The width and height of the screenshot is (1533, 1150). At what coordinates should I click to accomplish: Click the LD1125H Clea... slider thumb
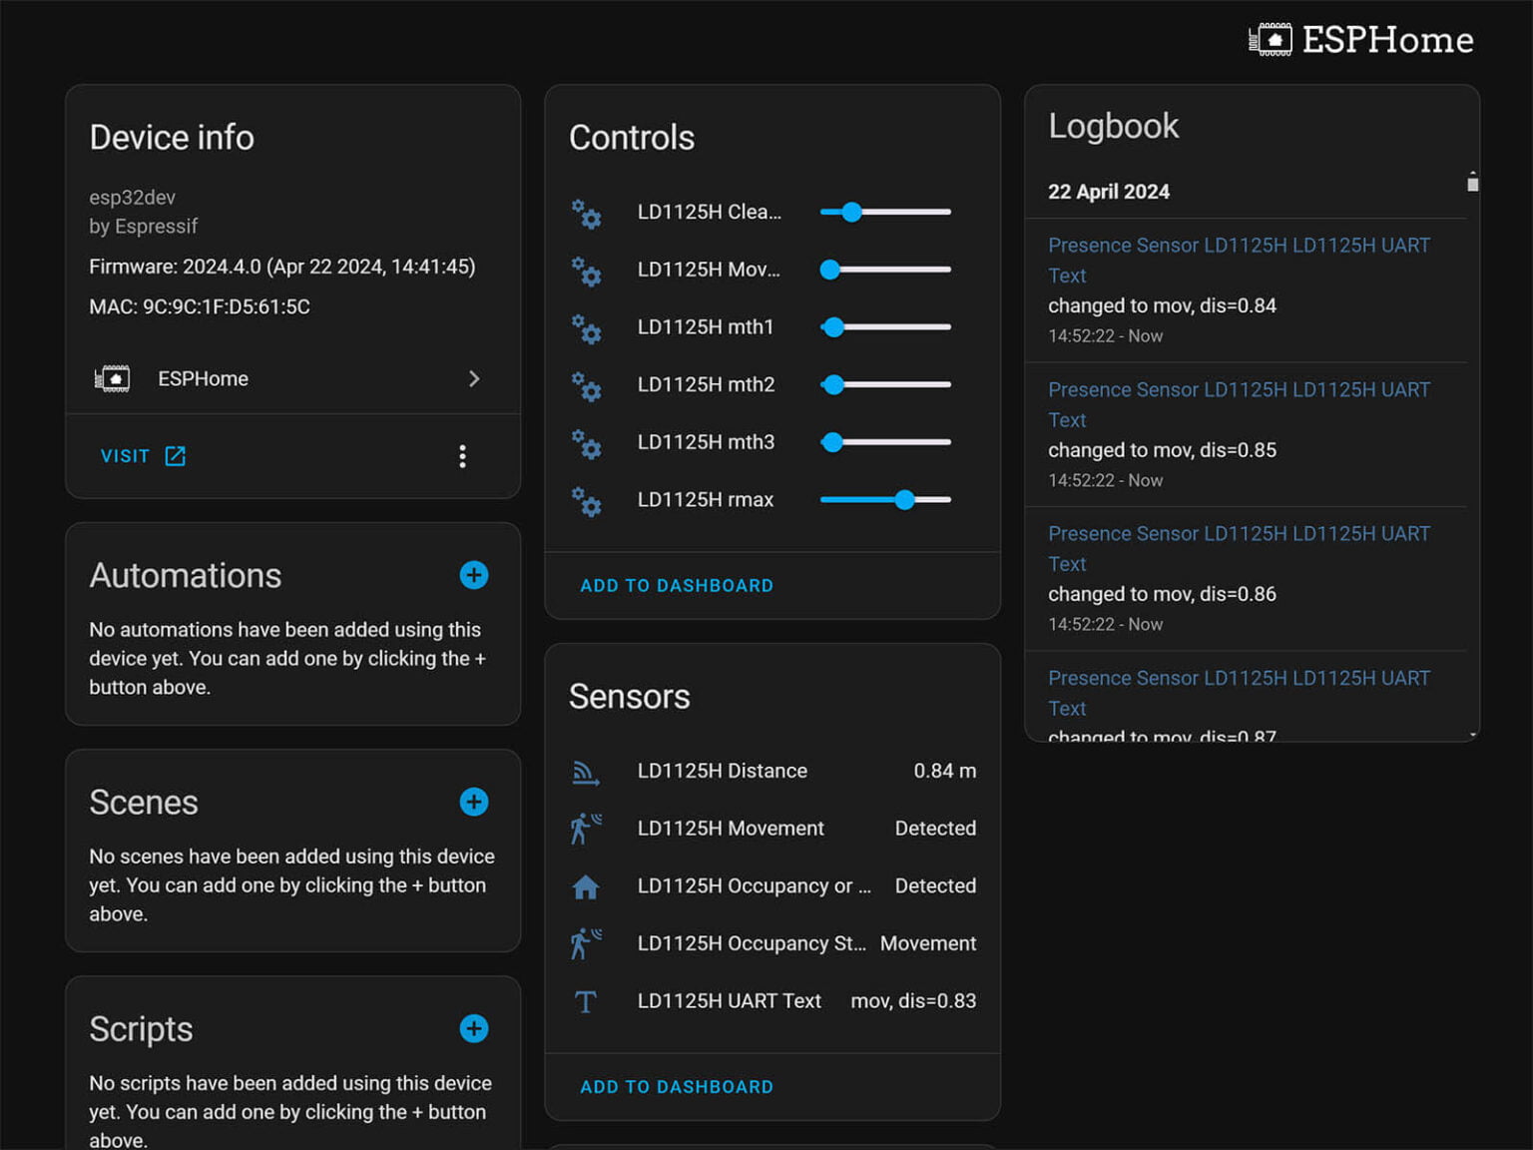point(851,212)
